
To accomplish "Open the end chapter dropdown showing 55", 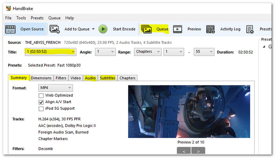I will [x=204, y=52].
